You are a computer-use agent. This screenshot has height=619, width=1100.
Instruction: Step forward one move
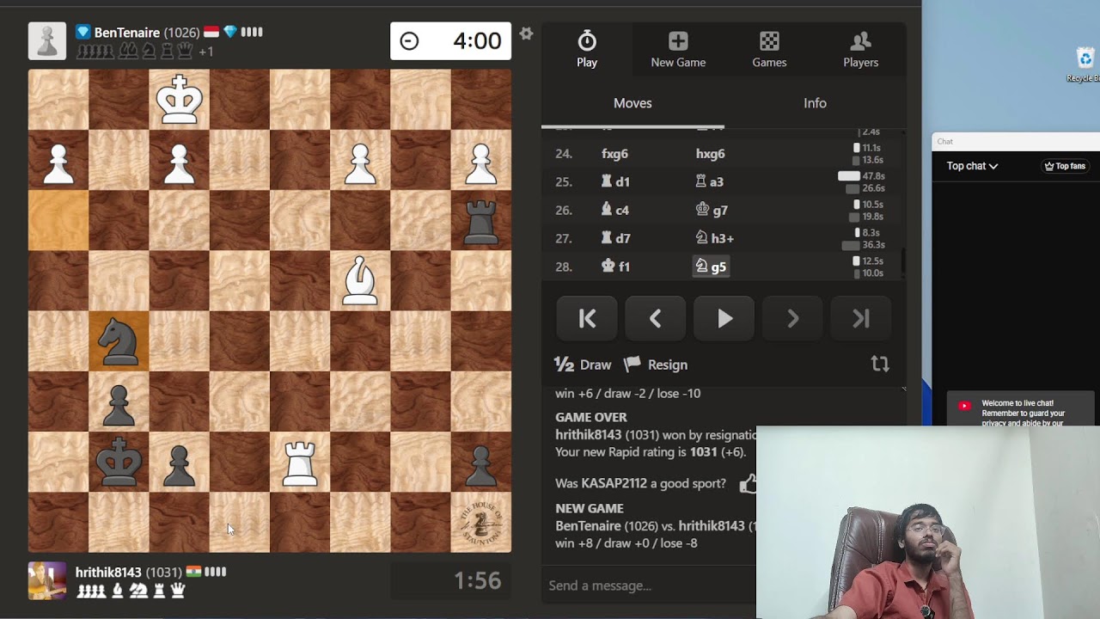(x=792, y=319)
